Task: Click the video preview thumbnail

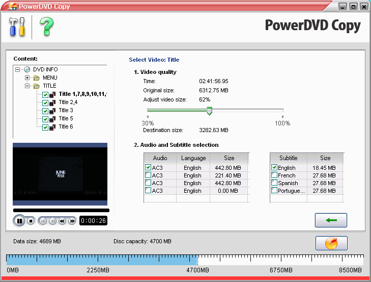Action: pos(60,173)
